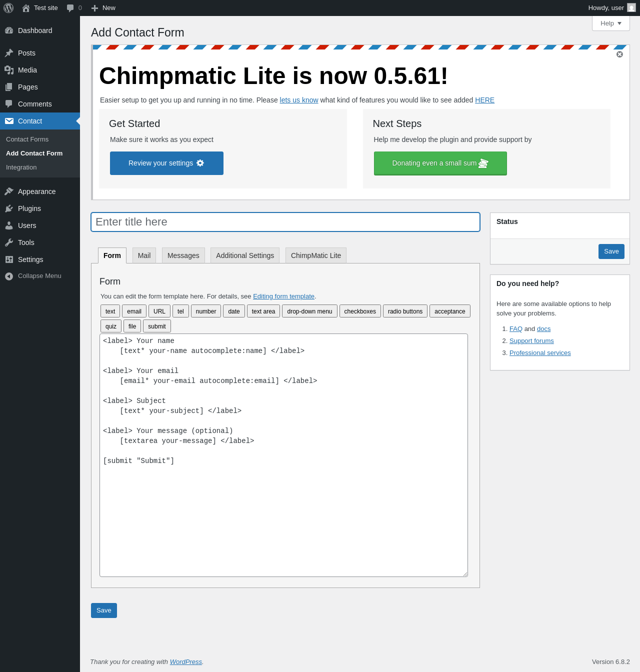Insert a date form tag
The height and width of the screenshot is (672, 640).
pos(234,311)
